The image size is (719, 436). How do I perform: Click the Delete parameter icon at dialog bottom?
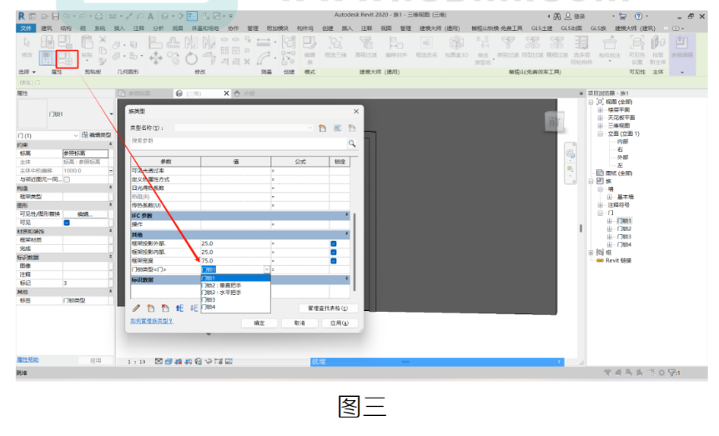(x=165, y=308)
